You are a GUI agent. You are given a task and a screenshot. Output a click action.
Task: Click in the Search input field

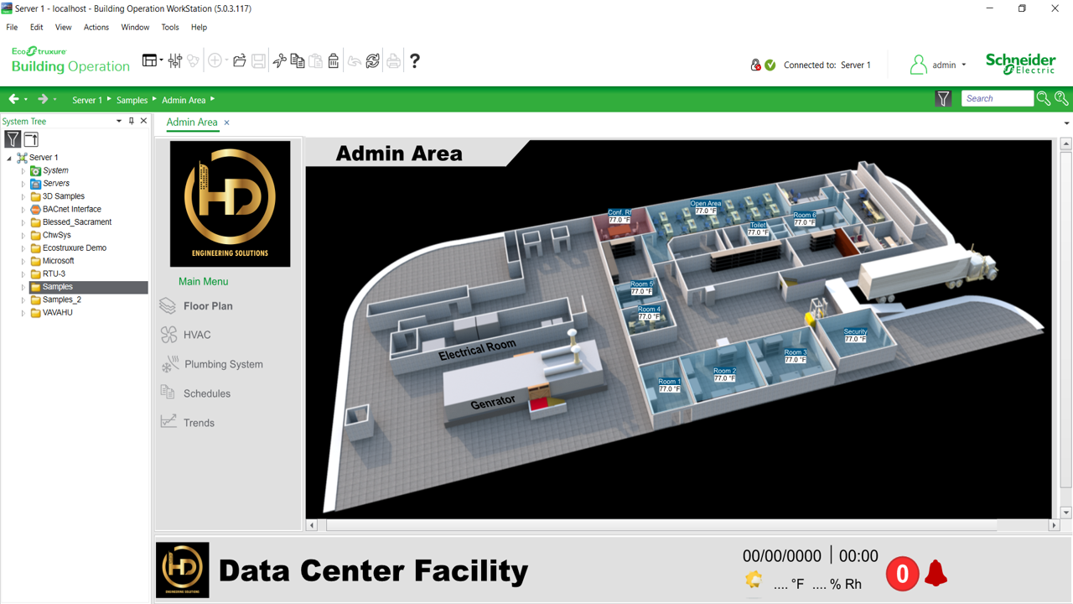pyautogui.click(x=996, y=99)
